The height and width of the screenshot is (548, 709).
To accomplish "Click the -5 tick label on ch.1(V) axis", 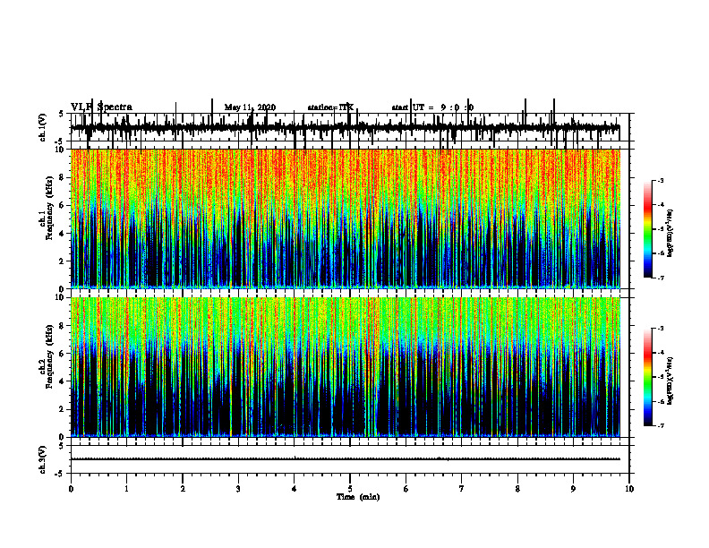I will [x=61, y=141].
